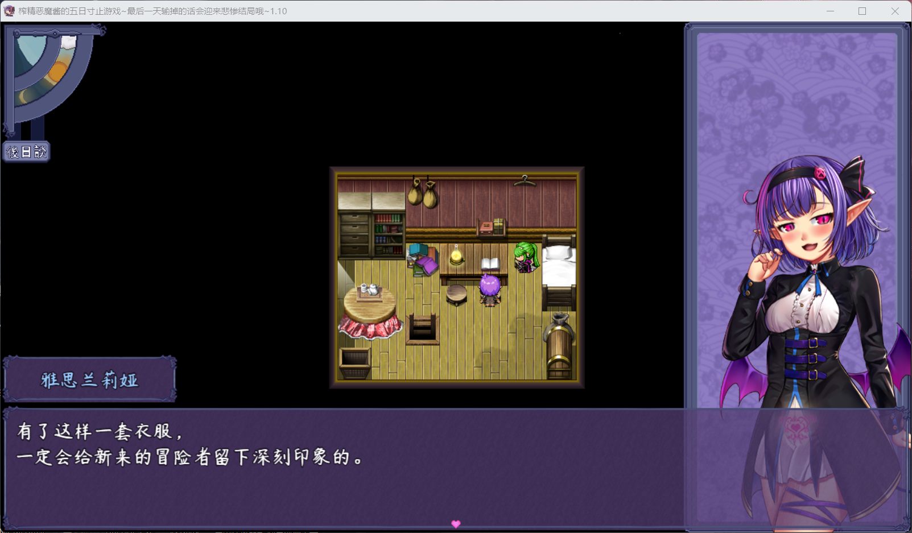The width and height of the screenshot is (912, 533).
Task: Click the stairway hatch in the floor
Action: [x=422, y=328]
